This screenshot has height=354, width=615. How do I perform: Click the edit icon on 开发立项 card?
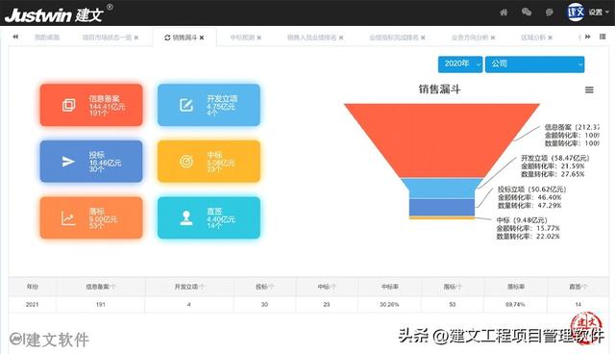(186, 105)
